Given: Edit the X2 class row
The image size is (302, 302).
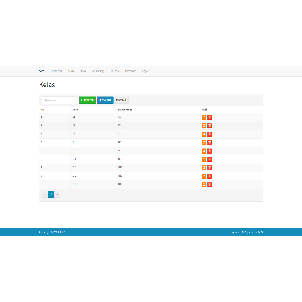Looking at the screenshot, I should (204, 126).
